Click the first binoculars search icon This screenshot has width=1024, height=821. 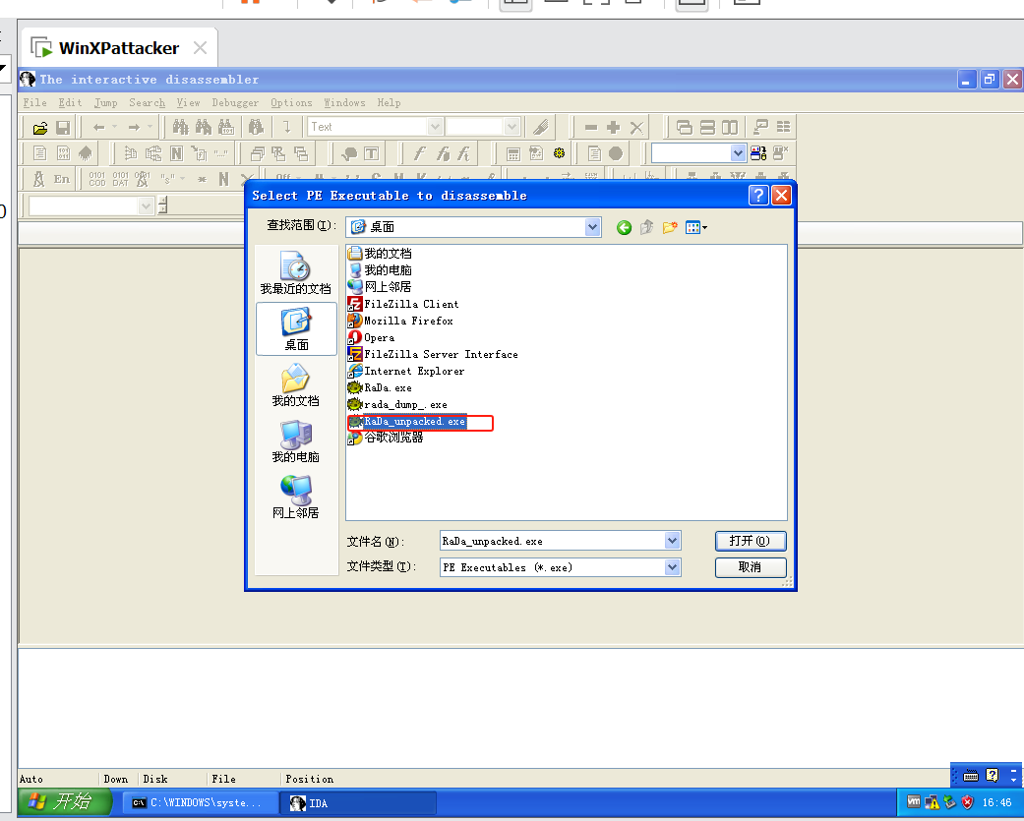180,127
